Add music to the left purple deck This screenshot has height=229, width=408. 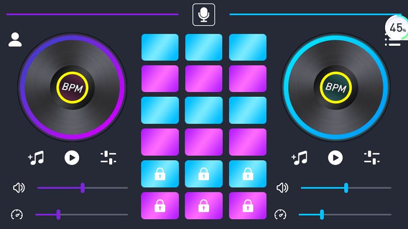(x=36, y=158)
